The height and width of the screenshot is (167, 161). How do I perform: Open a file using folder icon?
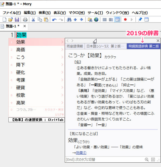(10, 20)
